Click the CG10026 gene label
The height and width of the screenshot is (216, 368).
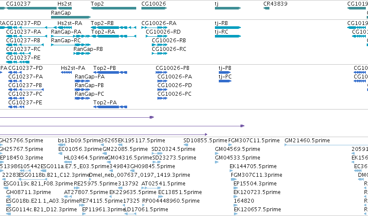point(154,4)
